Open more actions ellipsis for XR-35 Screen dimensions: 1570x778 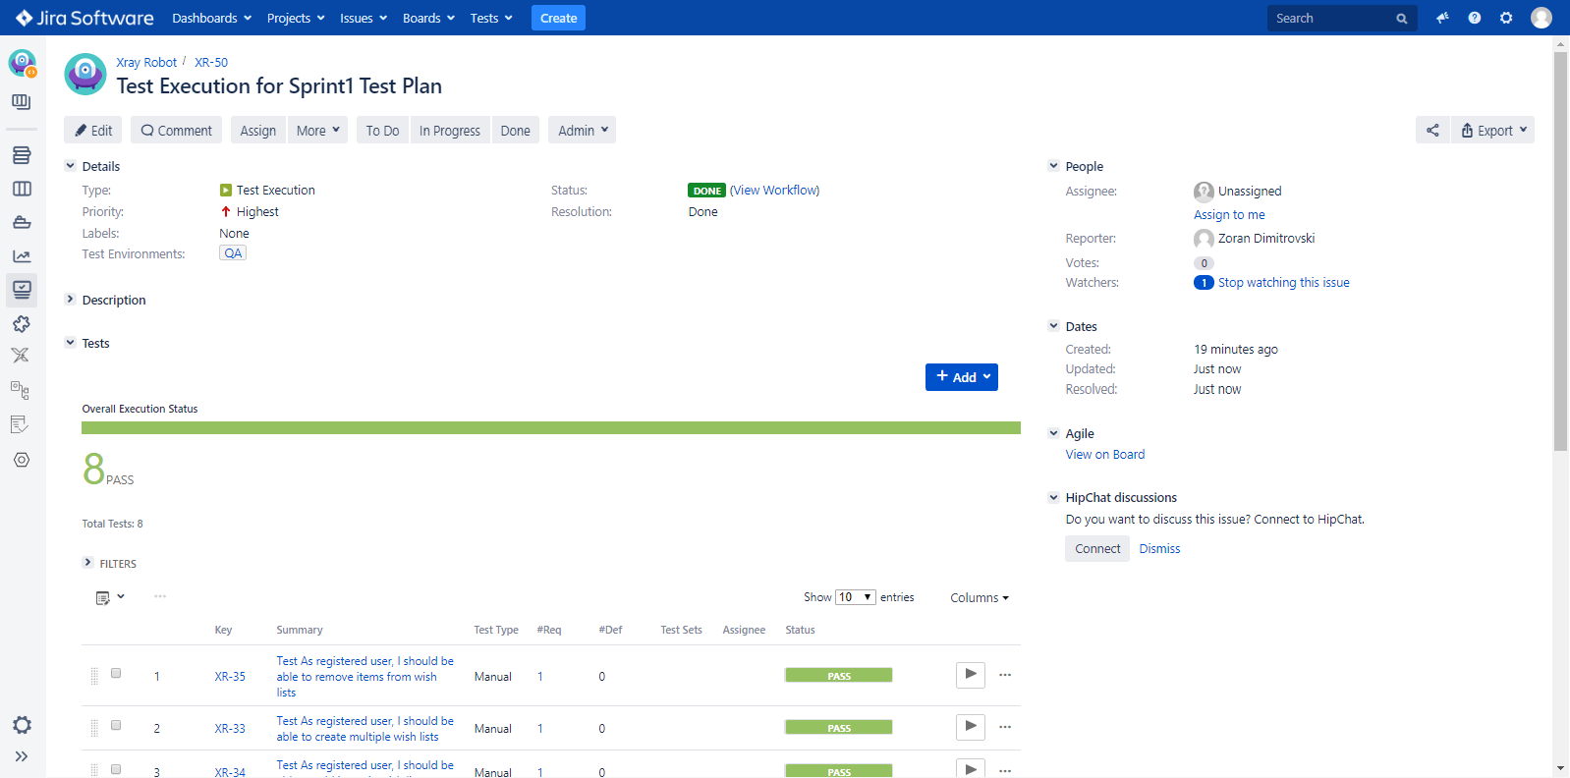[x=1005, y=675]
